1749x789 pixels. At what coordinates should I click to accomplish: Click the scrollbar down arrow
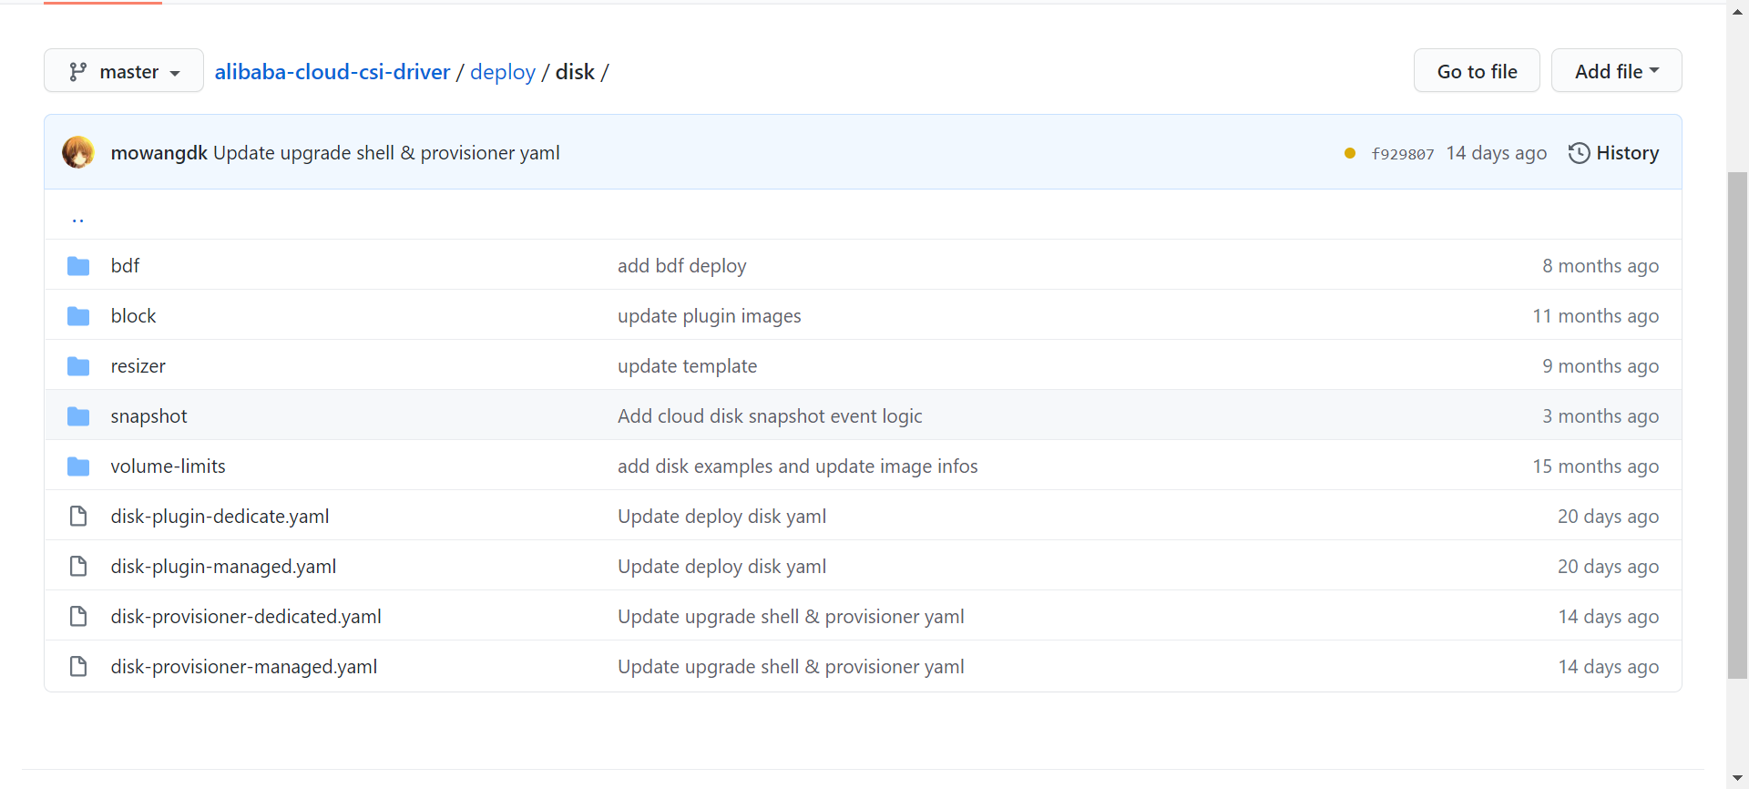1737,778
